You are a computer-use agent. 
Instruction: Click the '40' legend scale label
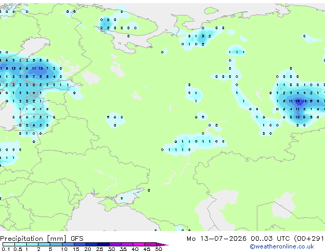point(135,249)
